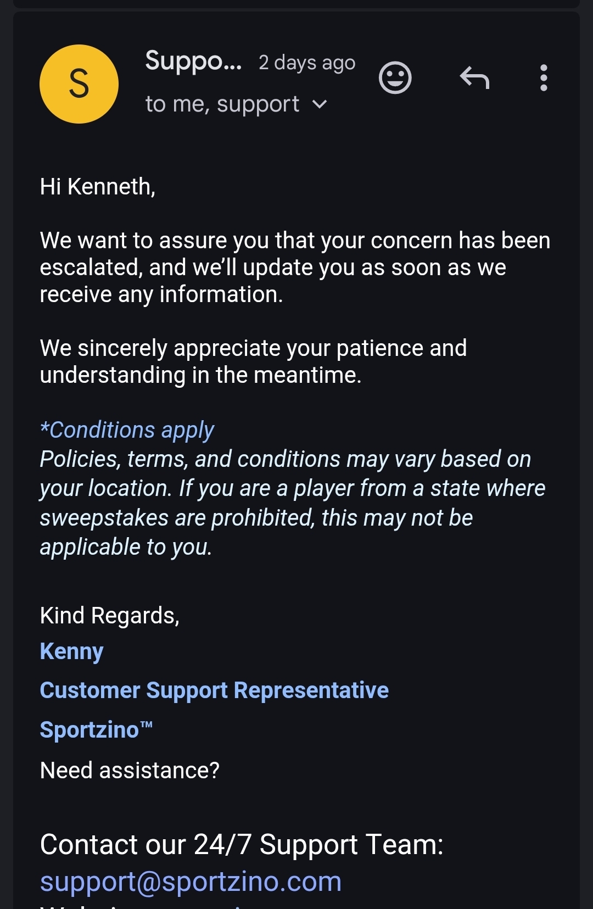Tap the "Contact our 24/7 Support Team:" heading

tap(242, 844)
